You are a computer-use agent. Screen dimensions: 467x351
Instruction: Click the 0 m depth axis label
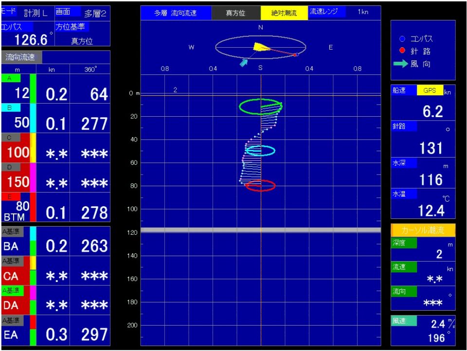coord(134,93)
